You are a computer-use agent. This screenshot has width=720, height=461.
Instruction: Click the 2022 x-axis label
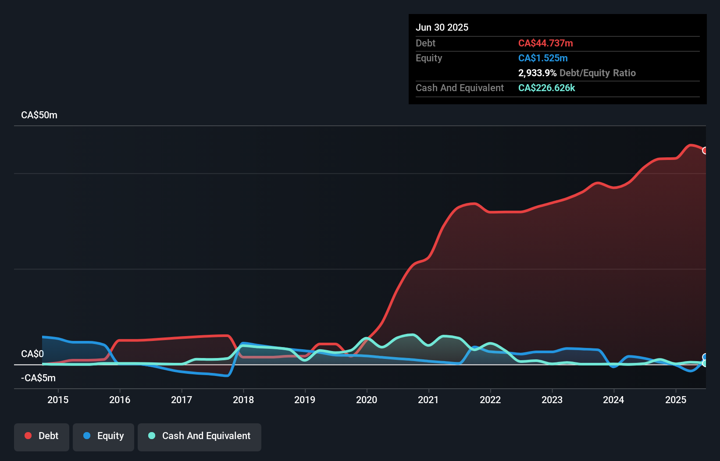point(490,400)
